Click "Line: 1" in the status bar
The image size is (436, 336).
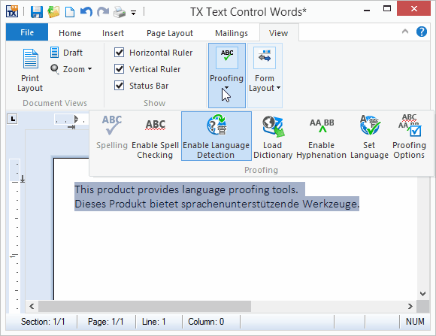154,322
